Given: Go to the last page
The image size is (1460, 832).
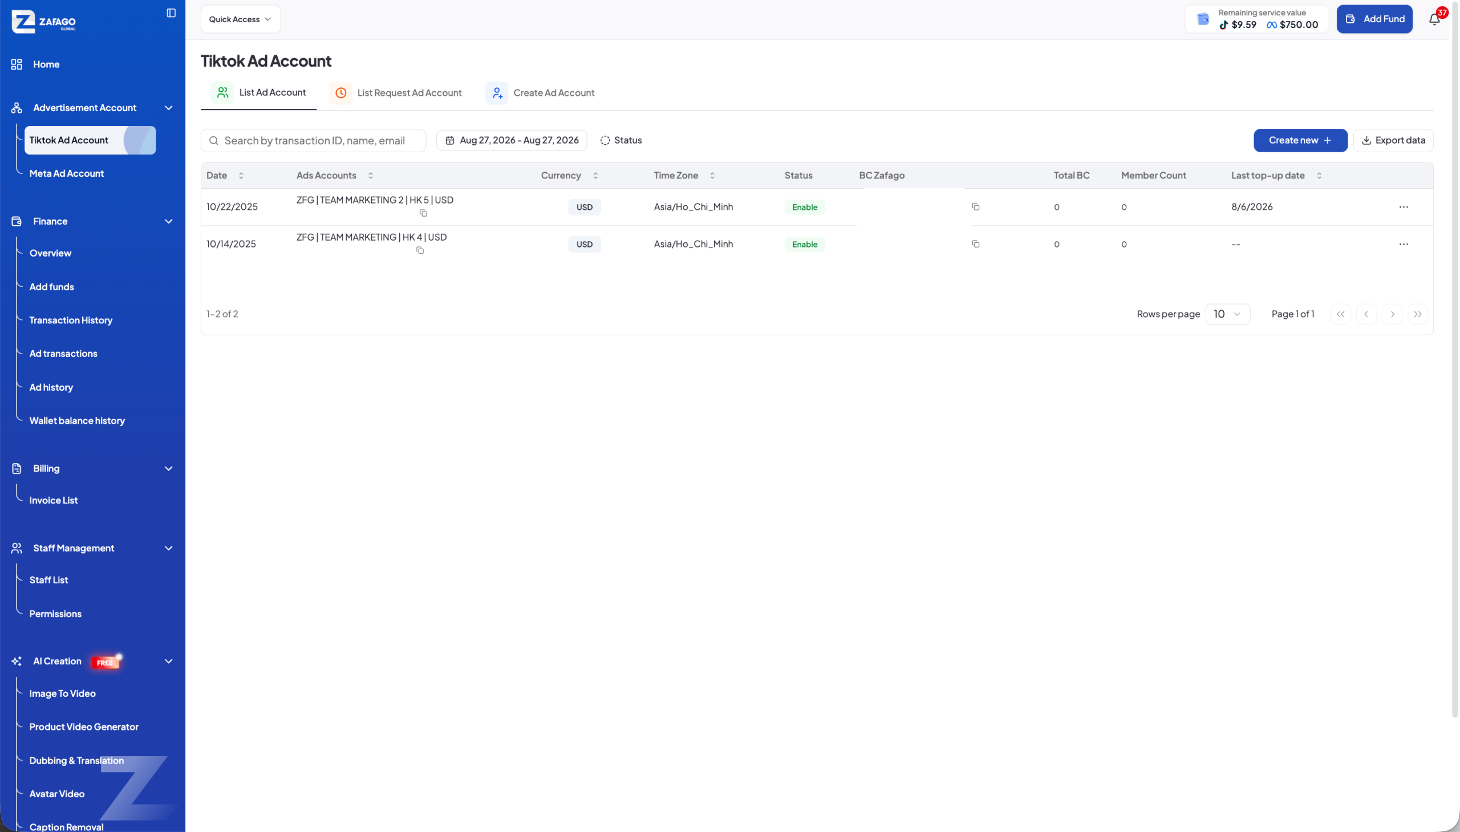Looking at the screenshot, I should pos(1418,314).
